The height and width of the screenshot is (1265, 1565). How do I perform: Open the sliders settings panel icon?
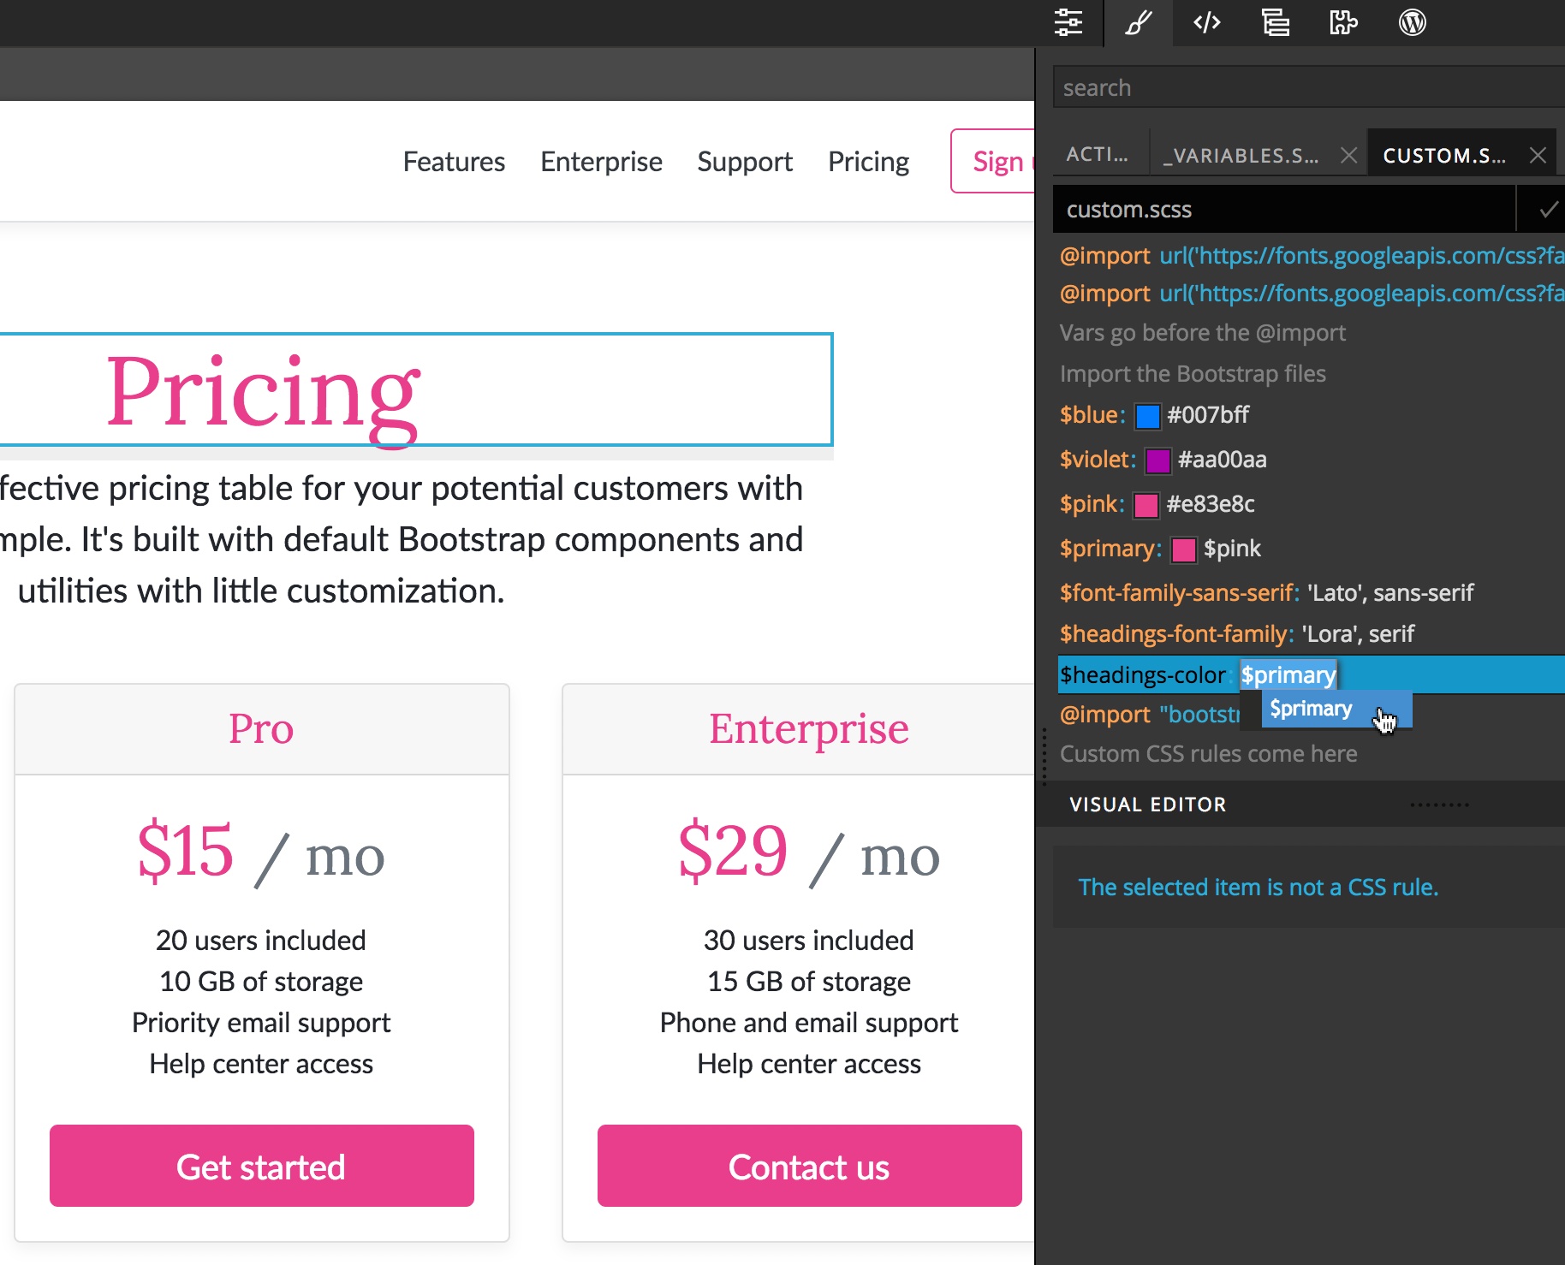pos(1068,22)
